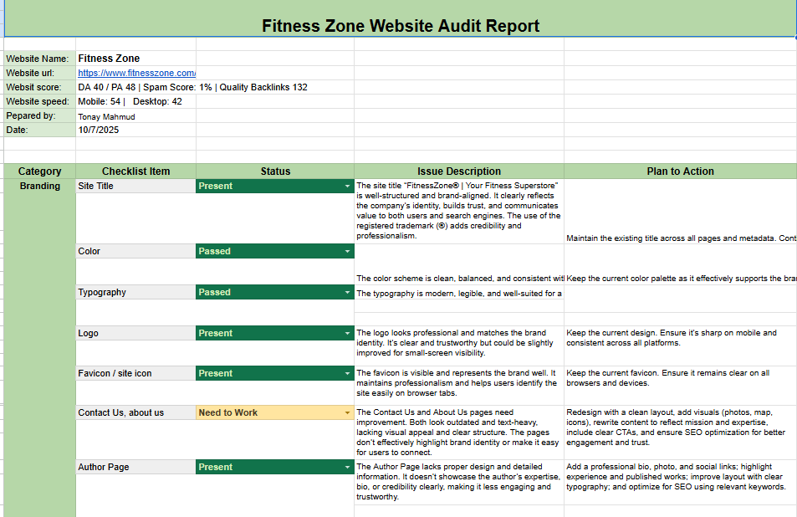The width and height of the screenshot is (797, 517).
Task: Expand the Author Page status dropdown arrow
Action: 348,468
